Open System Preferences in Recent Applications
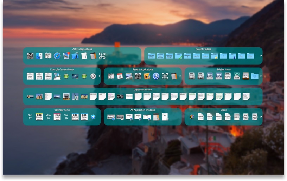This screenshot has width=287, height=181. coord(138,76)
